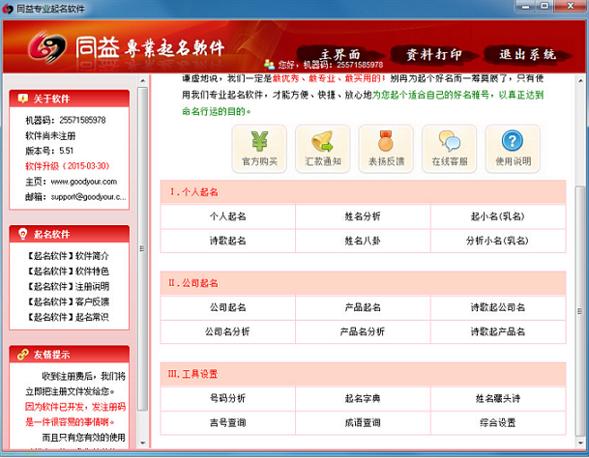This screenshot has height=458, width=589.
Task: Open 公司起名 function
Action: pyautogui.click(x=227, y=307)
